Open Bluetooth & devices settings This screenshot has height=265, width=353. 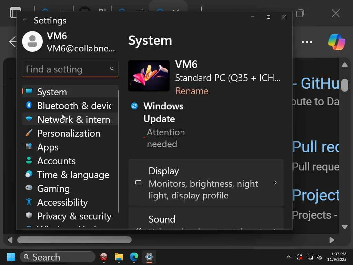pos(73,106)
